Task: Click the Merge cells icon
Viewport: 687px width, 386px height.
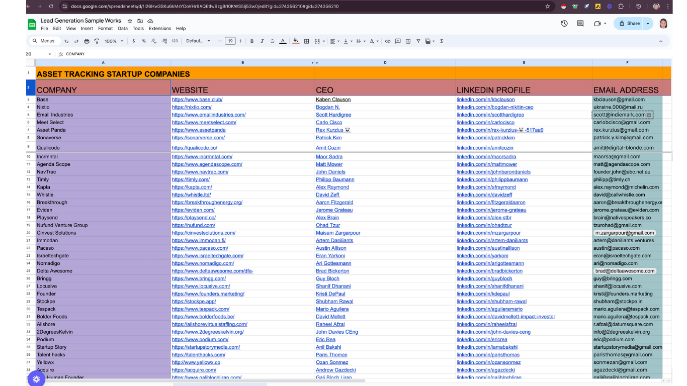Action: pos(317,41)
